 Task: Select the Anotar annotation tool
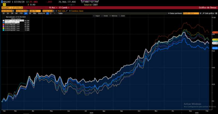point(103,16)
